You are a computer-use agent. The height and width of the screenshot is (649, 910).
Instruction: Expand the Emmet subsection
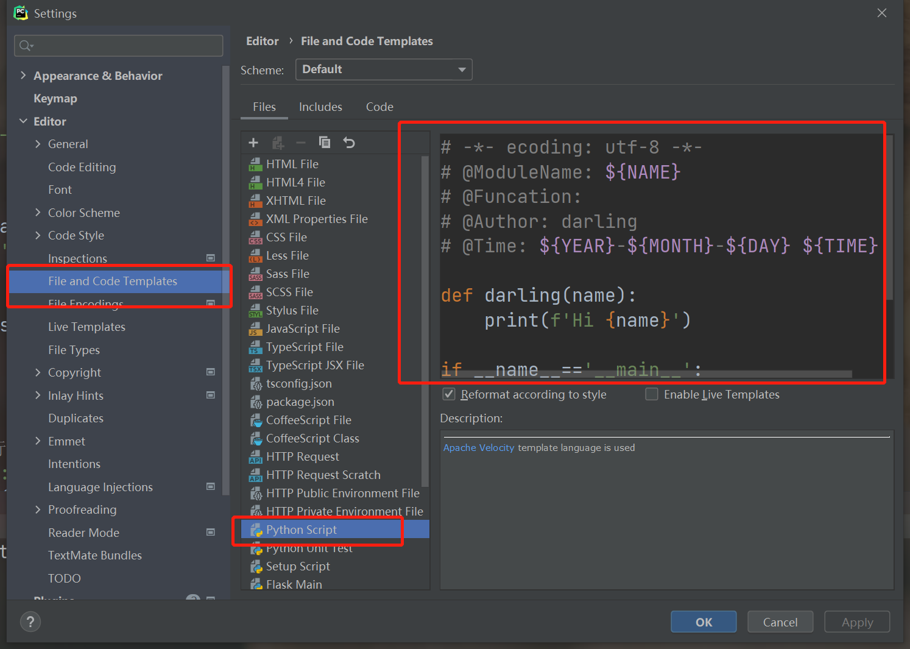pos(38,441)
